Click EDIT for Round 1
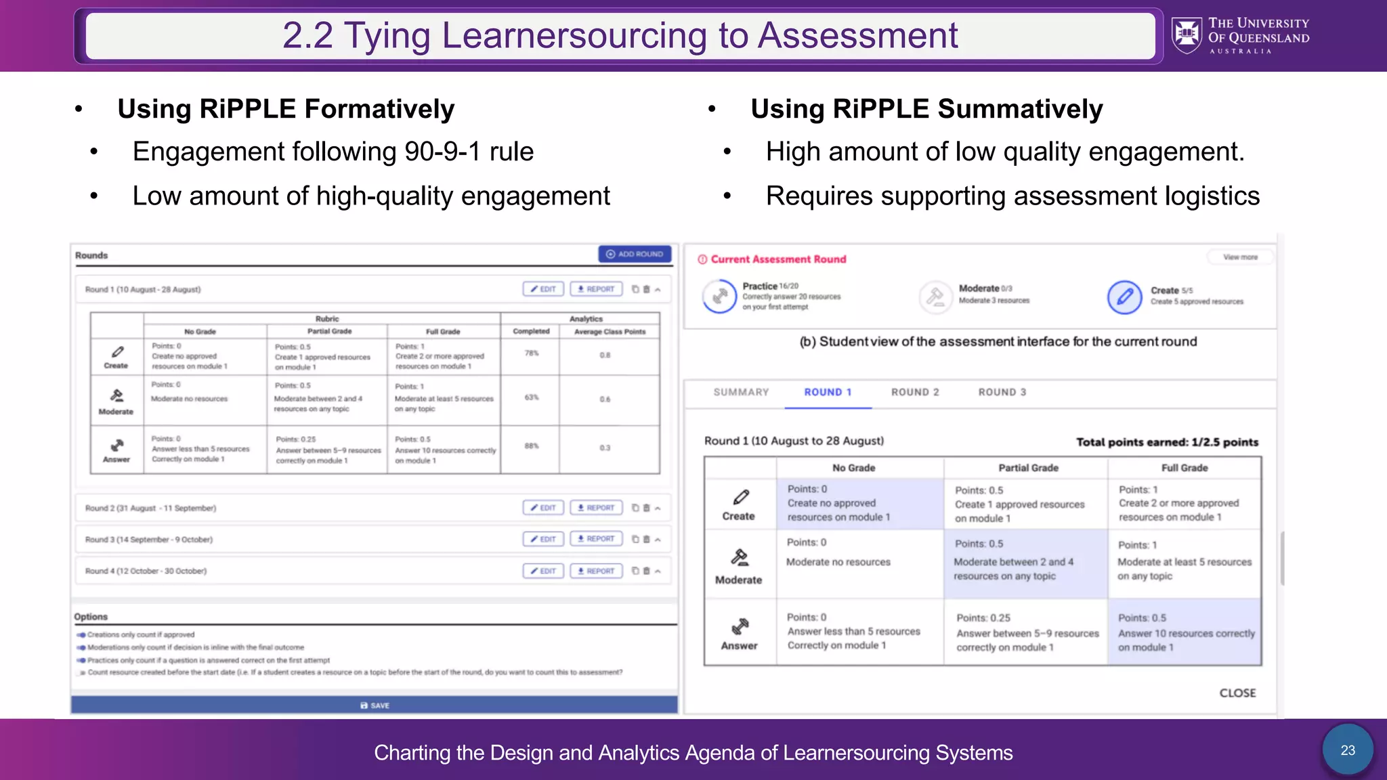1387x780 pixels. pyautogui.click(x=543, y=289)
